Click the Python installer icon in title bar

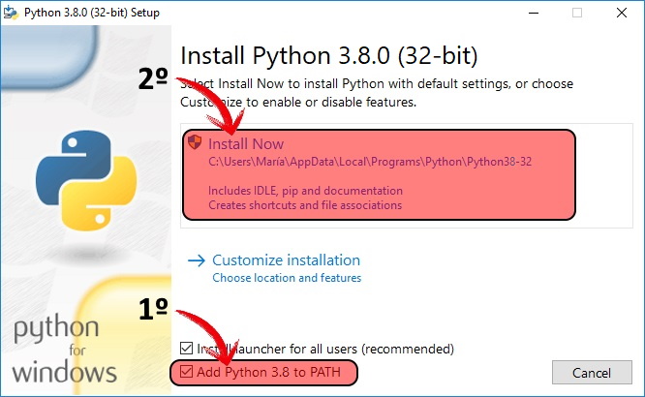coord(11,13)
